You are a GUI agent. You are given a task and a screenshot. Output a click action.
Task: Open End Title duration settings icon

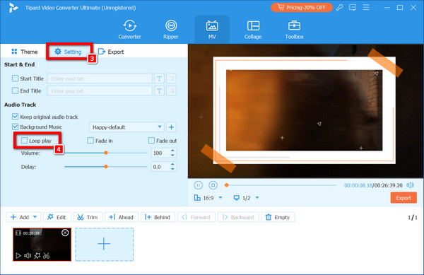coord(171,90)
